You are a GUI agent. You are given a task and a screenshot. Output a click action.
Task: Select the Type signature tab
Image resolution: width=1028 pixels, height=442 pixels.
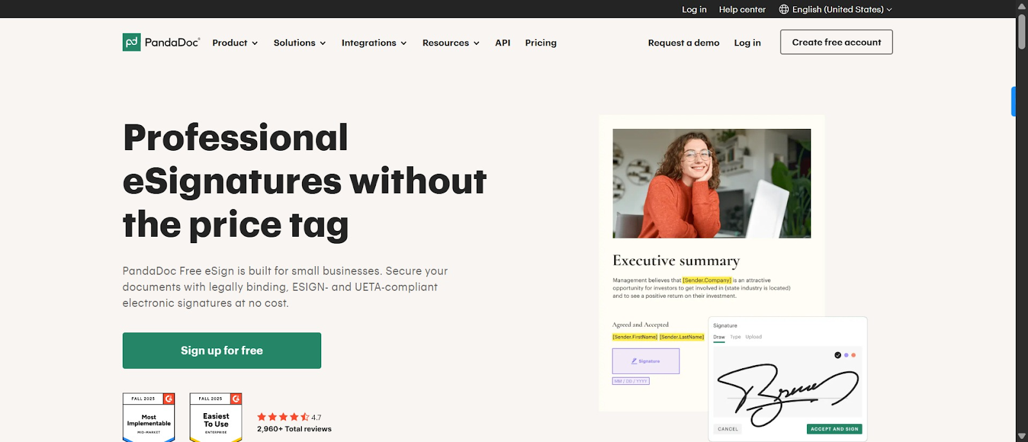tap(735, 337)
